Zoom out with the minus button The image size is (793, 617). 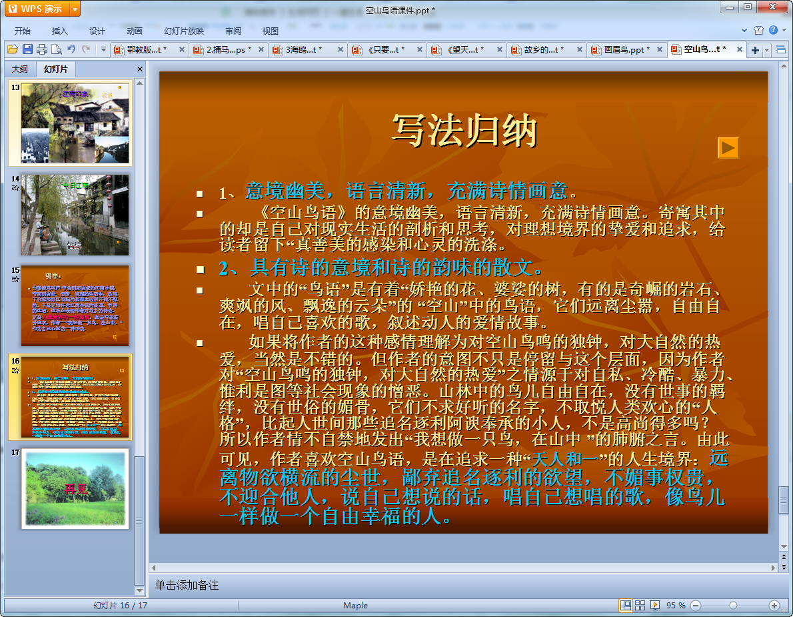(696, 606)
